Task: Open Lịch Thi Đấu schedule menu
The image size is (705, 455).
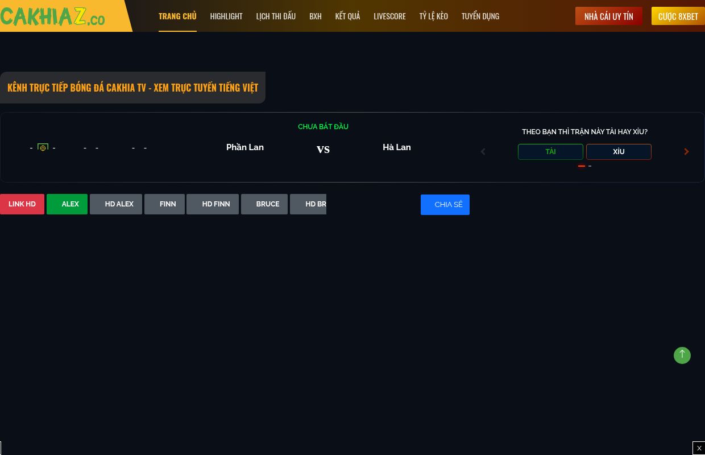Action: point(276,16)
